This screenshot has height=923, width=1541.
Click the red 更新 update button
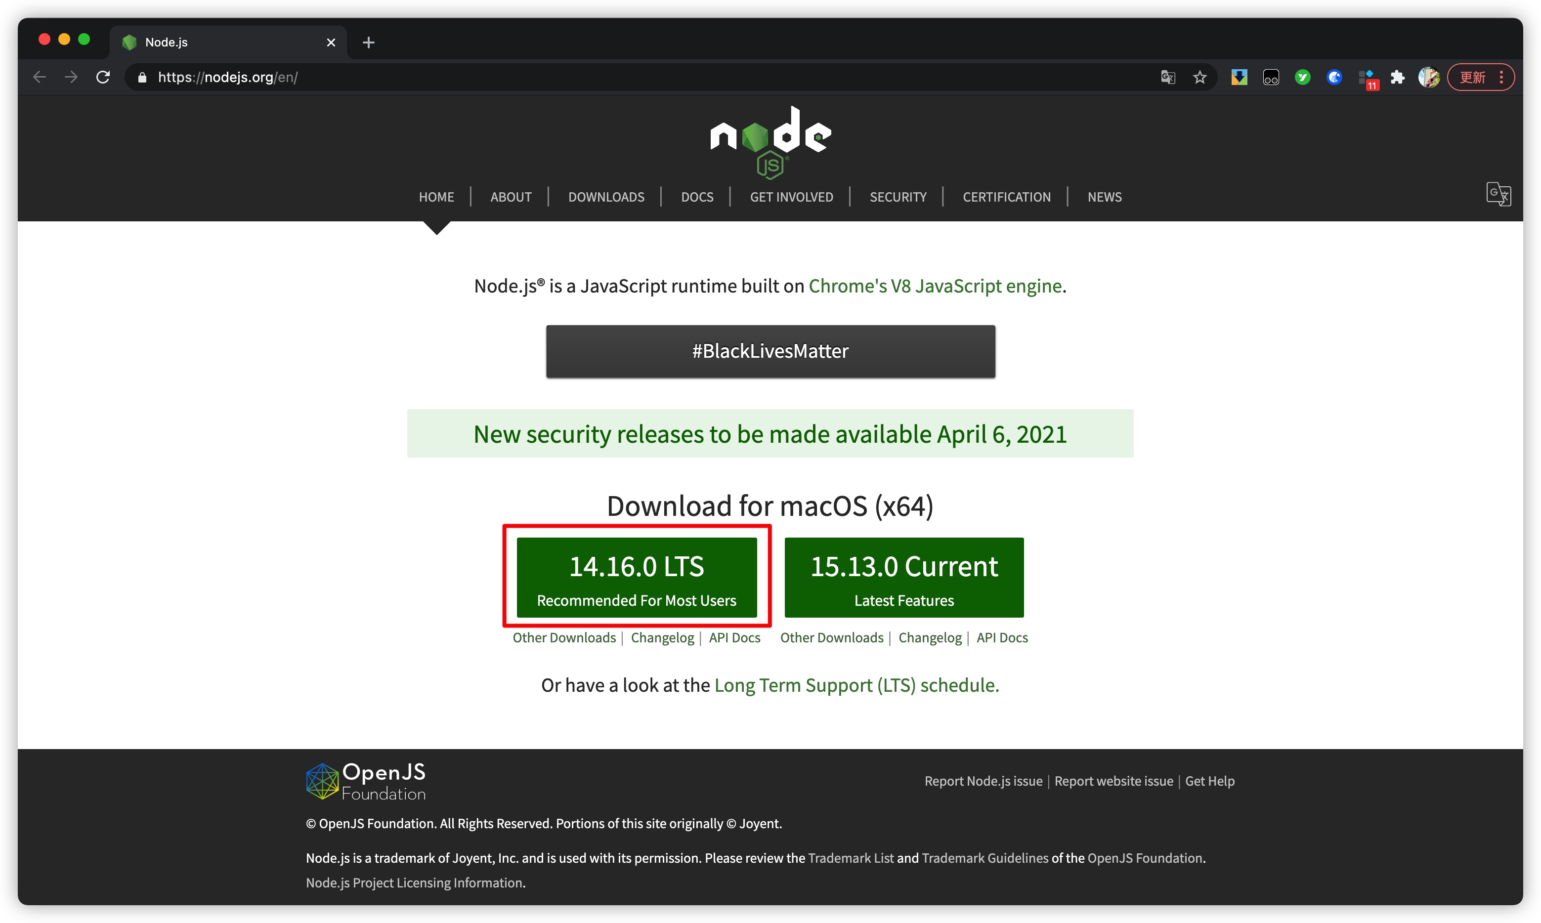pyautogui.click(x=1480, y=77)
